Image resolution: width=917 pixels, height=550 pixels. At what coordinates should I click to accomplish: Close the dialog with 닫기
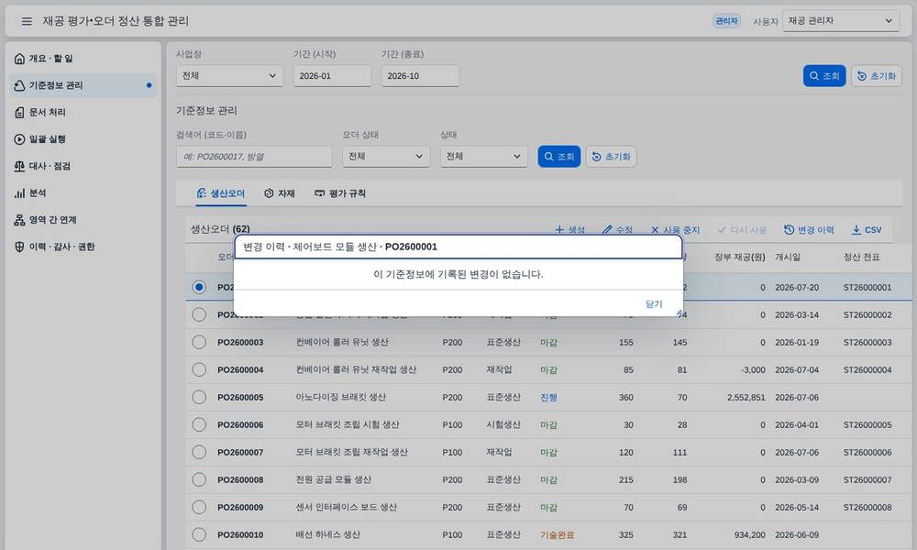coord(653,304)
